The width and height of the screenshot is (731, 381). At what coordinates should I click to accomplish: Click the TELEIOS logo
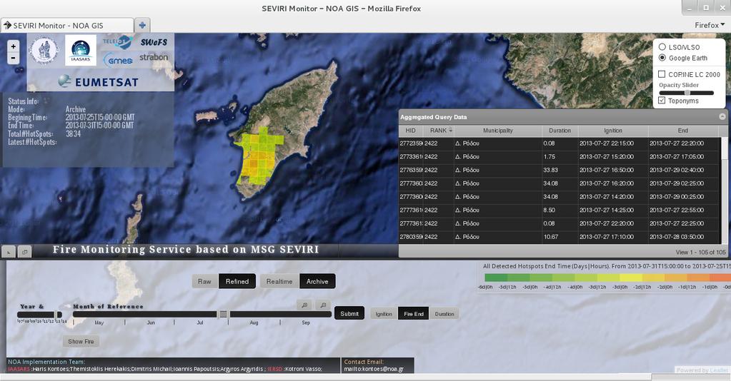pos(117,42)
